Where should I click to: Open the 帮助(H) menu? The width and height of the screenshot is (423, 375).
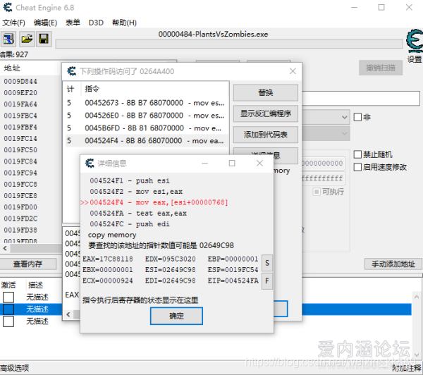coord(124,23)
